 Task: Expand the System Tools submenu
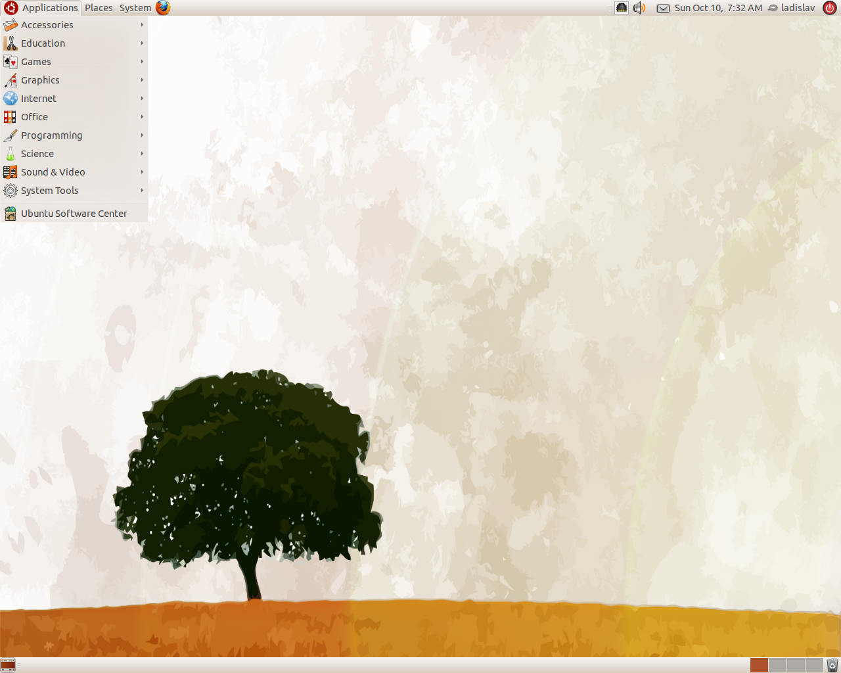(74, 191)
